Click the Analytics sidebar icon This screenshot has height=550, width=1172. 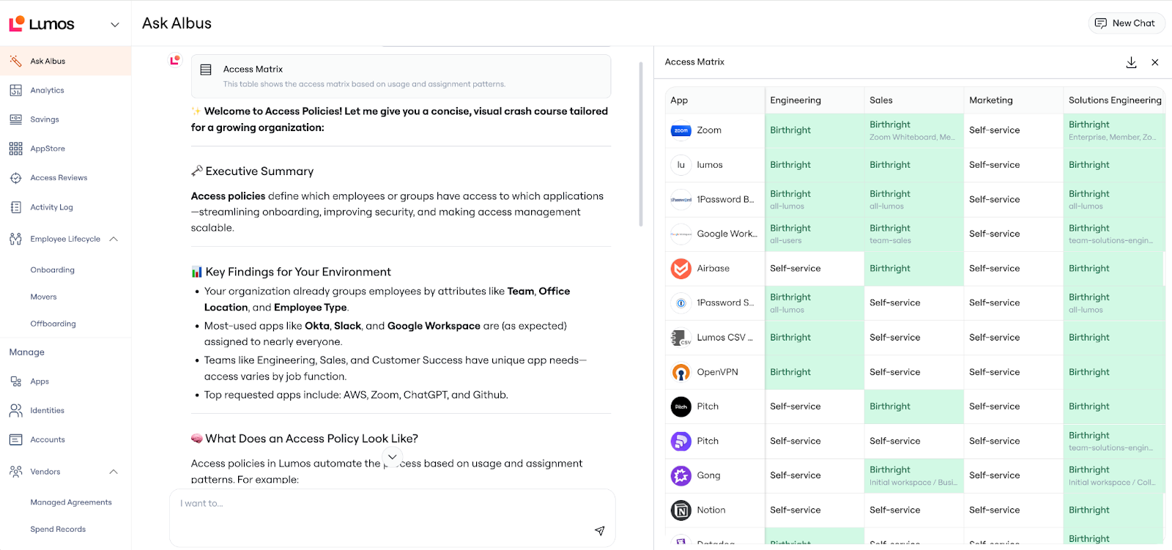(x=16, y=90)
